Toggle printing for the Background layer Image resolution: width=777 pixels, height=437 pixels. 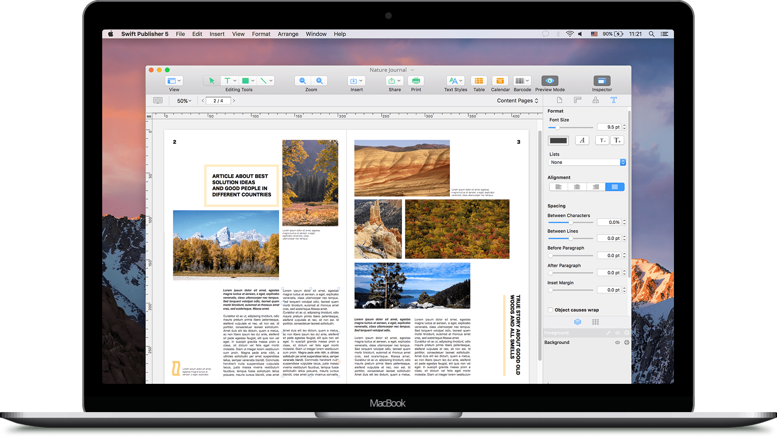pyautogui.click(x=626, y=342)
